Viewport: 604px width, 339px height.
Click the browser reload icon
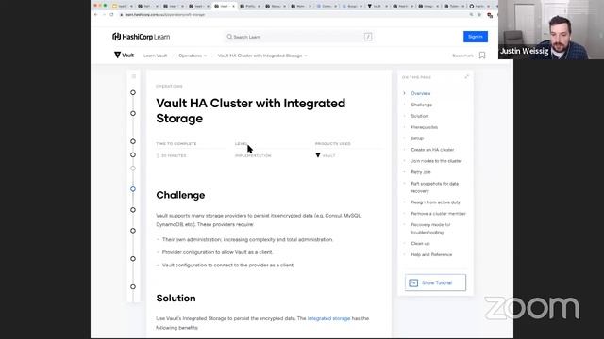111,15
